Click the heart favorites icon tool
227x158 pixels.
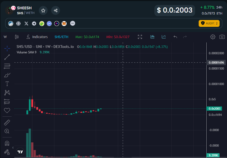coord(7,110)
